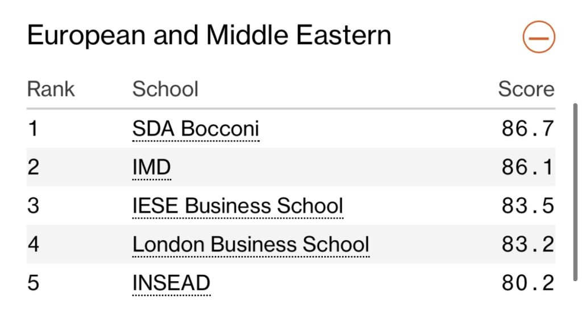Screen dimensions: 582x326
Task: Click rank number 4 in the table
Action: click(x=34, y=244)
